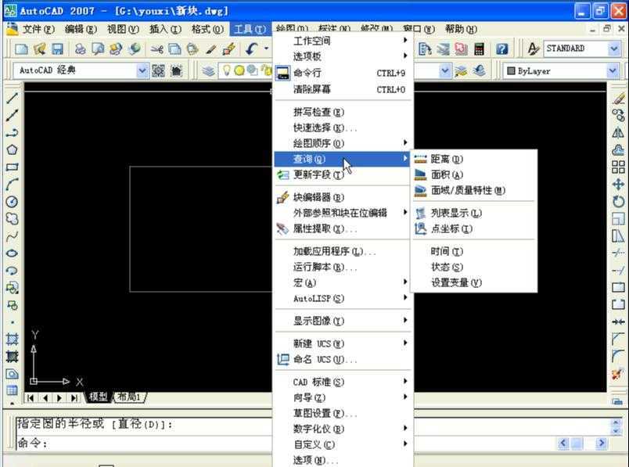Click the text style A icon
The width and height of the screenshot is (629, 467).
533,49
